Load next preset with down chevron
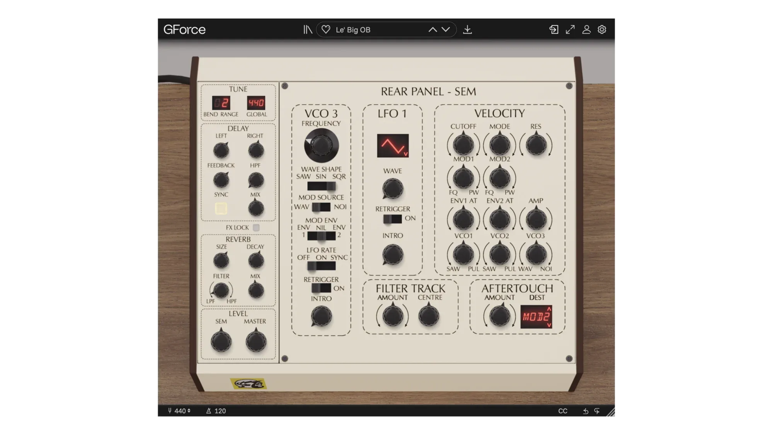This screenshot has height=435, width=773. [x=446, y=30]
